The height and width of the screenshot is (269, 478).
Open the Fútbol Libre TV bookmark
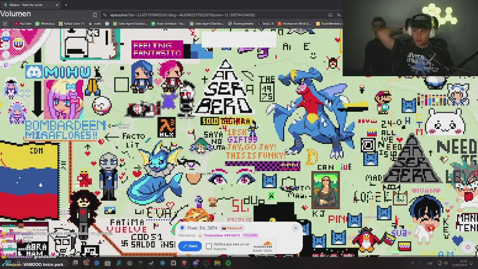click(x=71, y=24)
